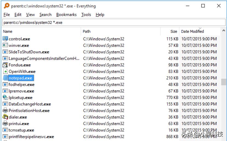This screenshot has width=227, height=141.
Task: Sort by Date Modified column header
Action: (x=200, y=32)
